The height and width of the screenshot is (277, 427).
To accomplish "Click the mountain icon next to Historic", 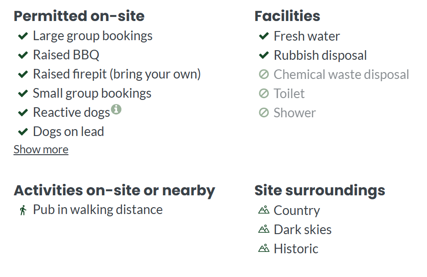I will click(264, 248).
